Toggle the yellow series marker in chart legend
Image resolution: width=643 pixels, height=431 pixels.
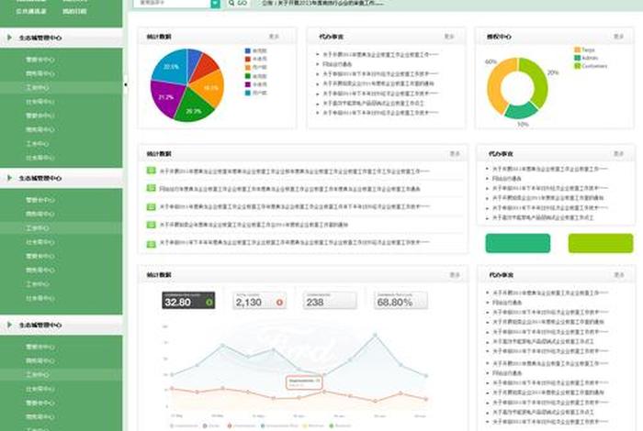pos(305,425)
